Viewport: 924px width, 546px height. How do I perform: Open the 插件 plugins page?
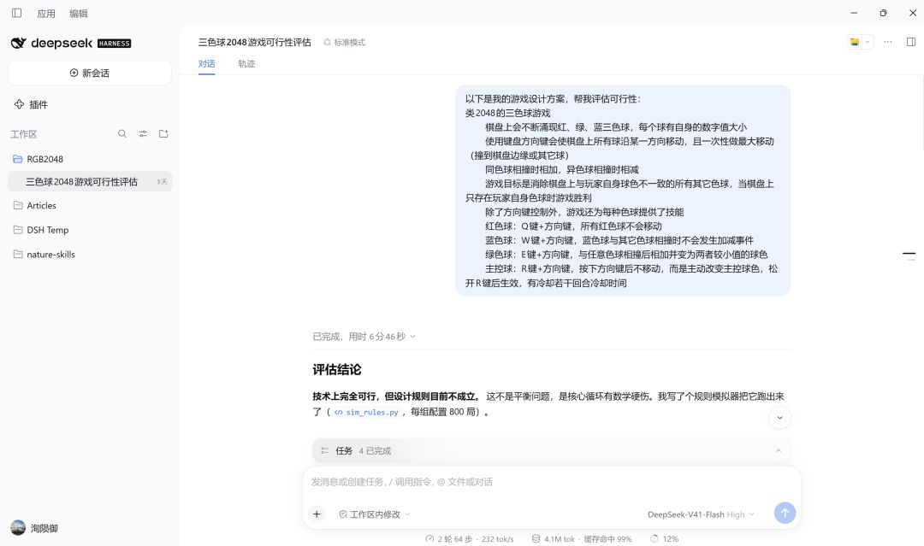pyautogui.click(x=31, y=105)
